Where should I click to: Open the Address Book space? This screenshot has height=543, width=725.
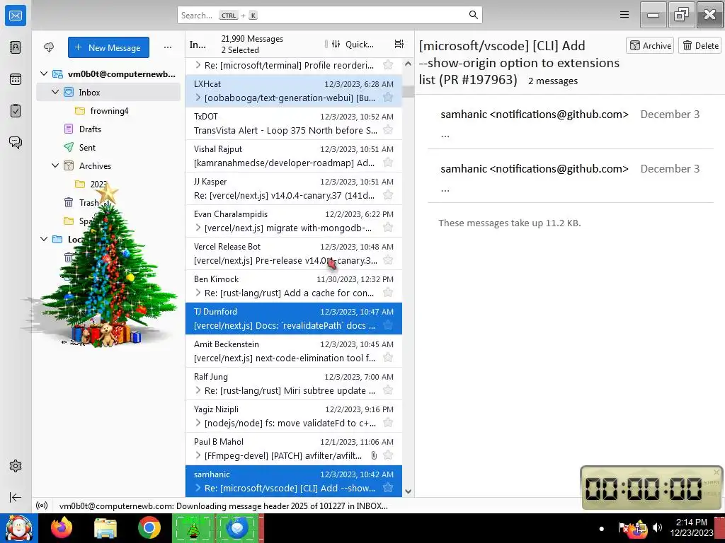tap(16, 47)
